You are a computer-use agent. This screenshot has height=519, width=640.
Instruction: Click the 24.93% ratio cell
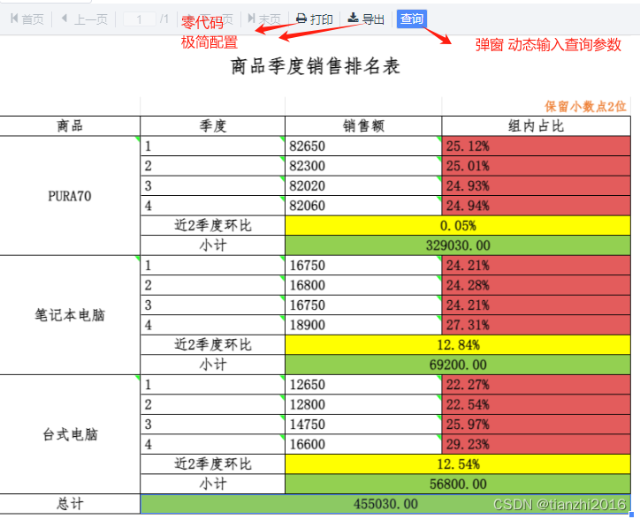537,186
